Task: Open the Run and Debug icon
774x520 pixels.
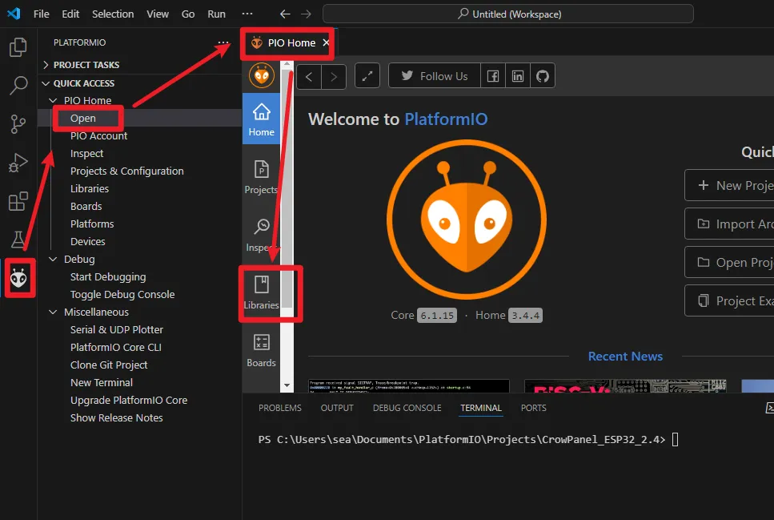Action: coord(18,163)
